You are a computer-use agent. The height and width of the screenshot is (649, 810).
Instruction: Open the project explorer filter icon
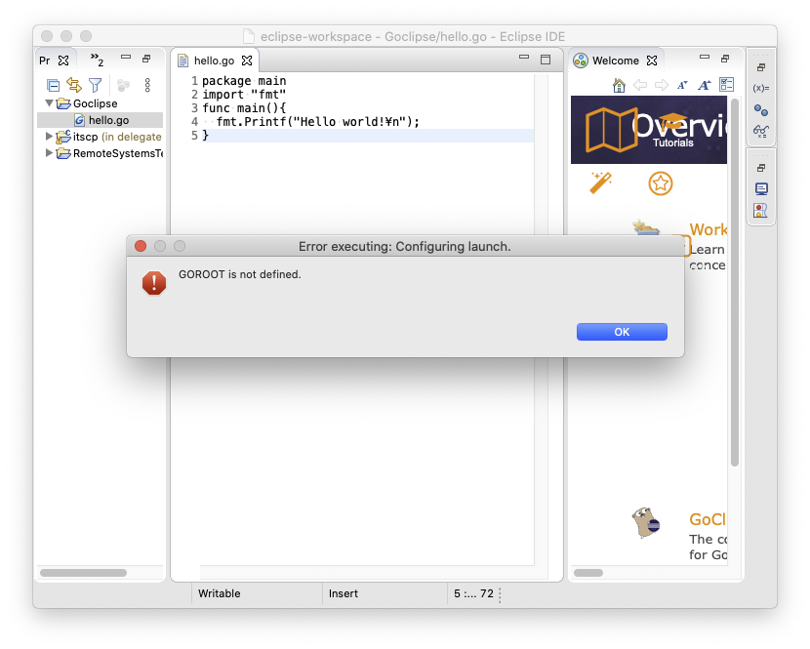(95, 86)
